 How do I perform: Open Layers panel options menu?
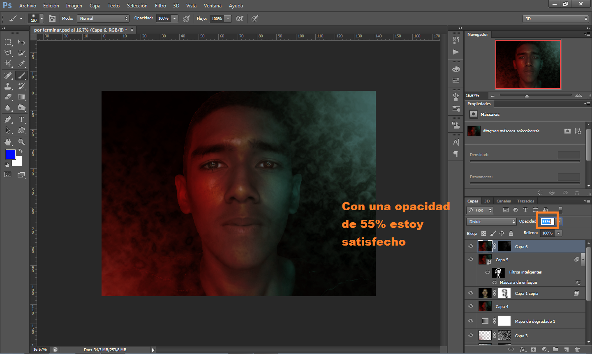[587, 201]
